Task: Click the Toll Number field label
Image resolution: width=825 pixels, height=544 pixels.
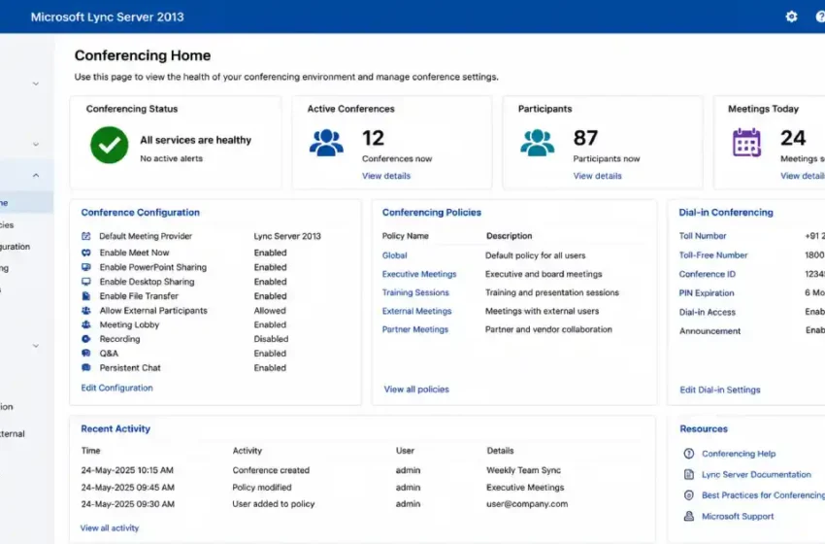Action: (703, 236)
